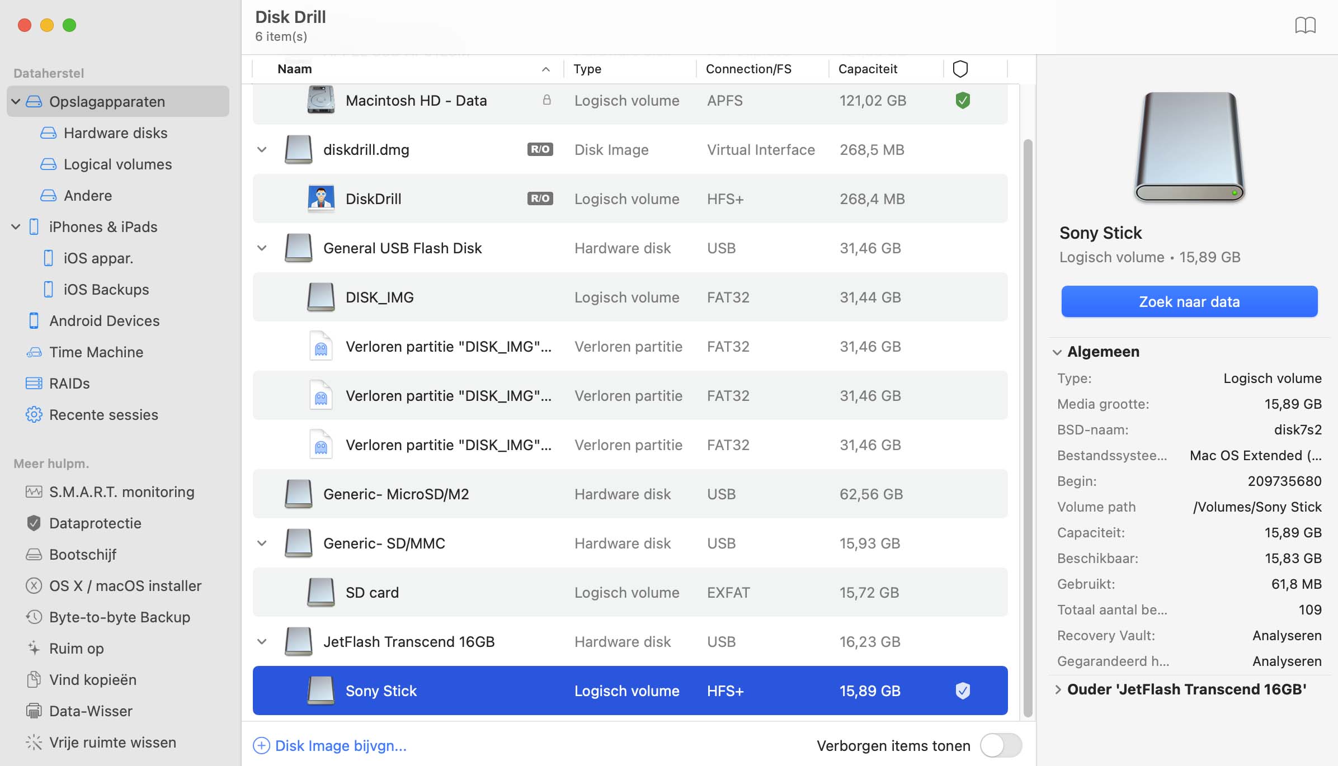The image size is (1338, 766).
Task: Click the Hardware disks sidebar icon
Action: pos(49,133)
